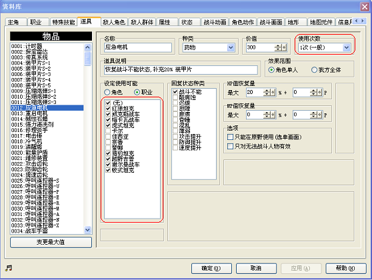Select item 0013 in the item list
The image size is (372, 280).
click(x=47, y=113)
